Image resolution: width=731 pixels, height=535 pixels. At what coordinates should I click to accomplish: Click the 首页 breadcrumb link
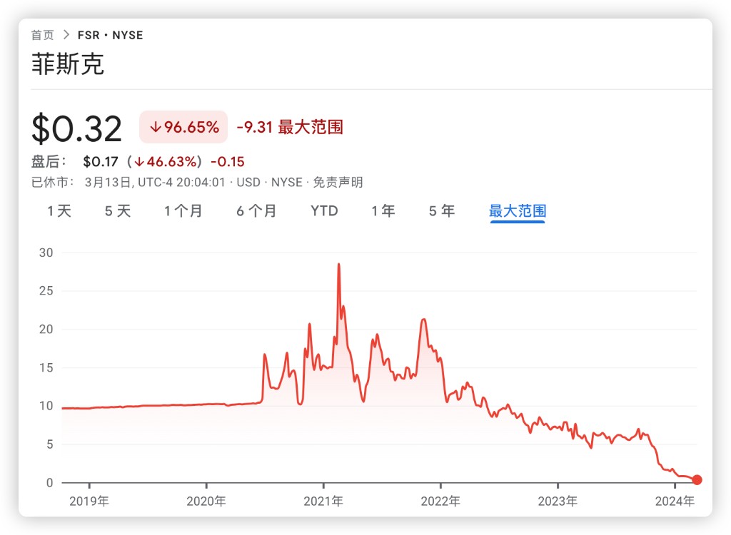tap(42, 35)
